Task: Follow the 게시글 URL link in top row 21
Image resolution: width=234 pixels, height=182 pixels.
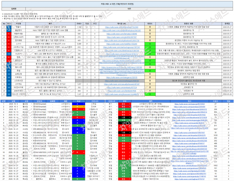Action: coord(122,94)
